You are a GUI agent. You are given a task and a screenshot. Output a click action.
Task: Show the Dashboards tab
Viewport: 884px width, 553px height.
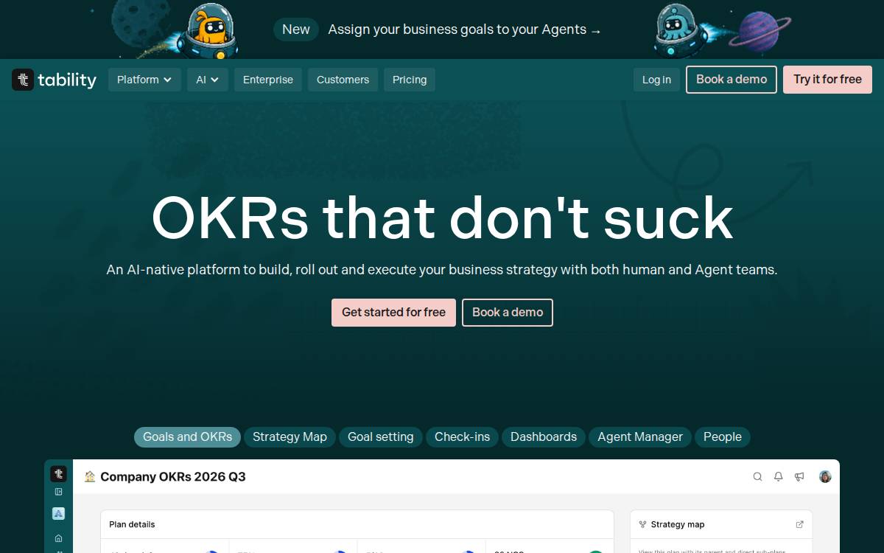[544, 437]
